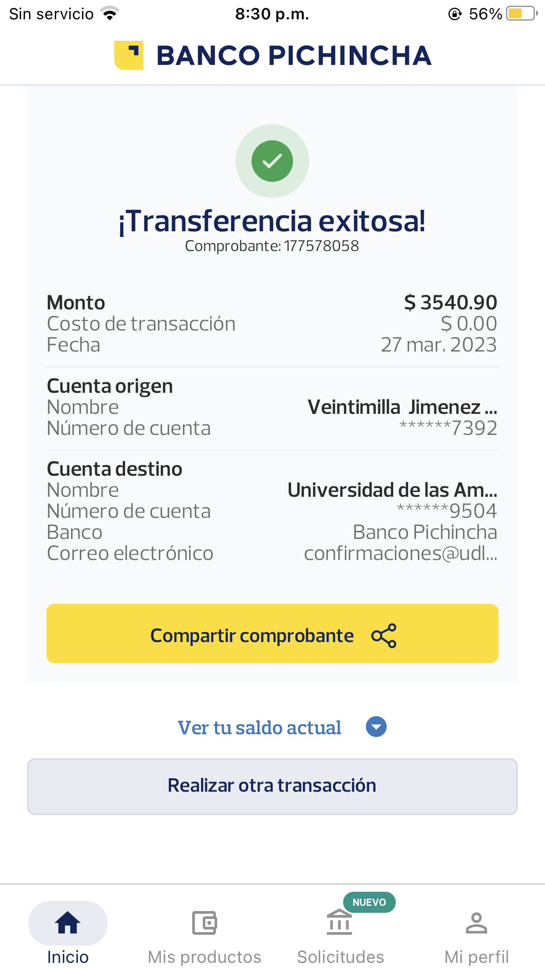Tap the NUEVO badge above Solicitudes
The height and width of the screenshot is (969, 545).
[369, 902]
